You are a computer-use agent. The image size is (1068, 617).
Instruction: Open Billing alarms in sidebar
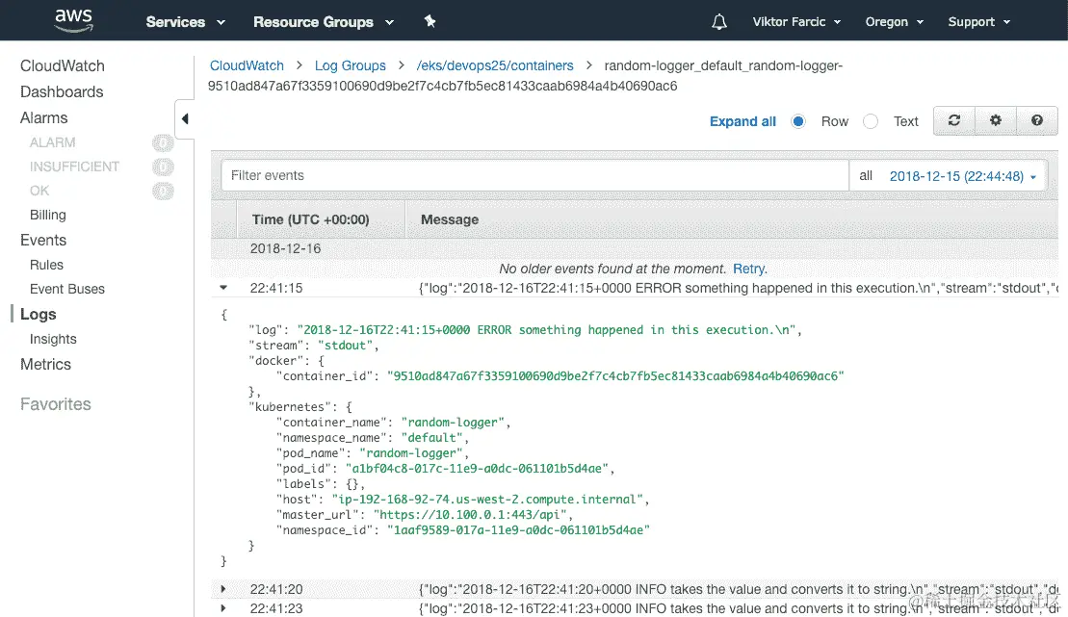tap(48, 215)
